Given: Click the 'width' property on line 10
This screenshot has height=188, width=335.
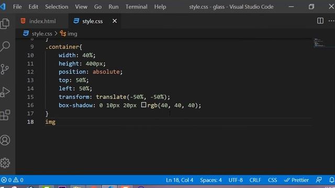Looking at the screenshot, I should 67,55.
